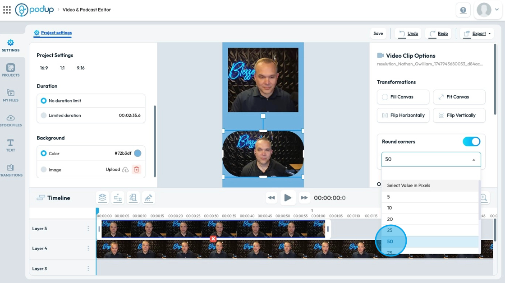Select the Layer 5 video clip
Image resolution: width=505 pixels, height=283 pixels.
point(213,229)
